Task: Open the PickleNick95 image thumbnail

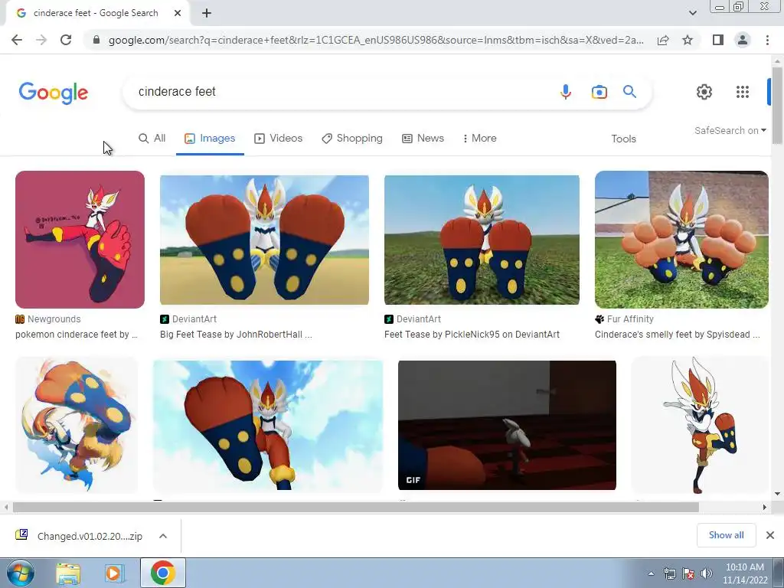Action: coord(482,240)
